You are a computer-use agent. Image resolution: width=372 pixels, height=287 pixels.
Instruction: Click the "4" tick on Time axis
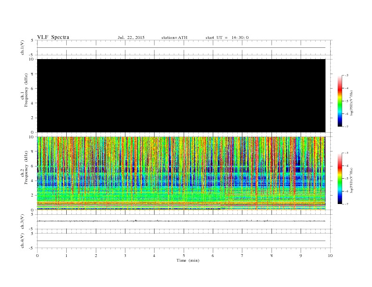[154, 256]
